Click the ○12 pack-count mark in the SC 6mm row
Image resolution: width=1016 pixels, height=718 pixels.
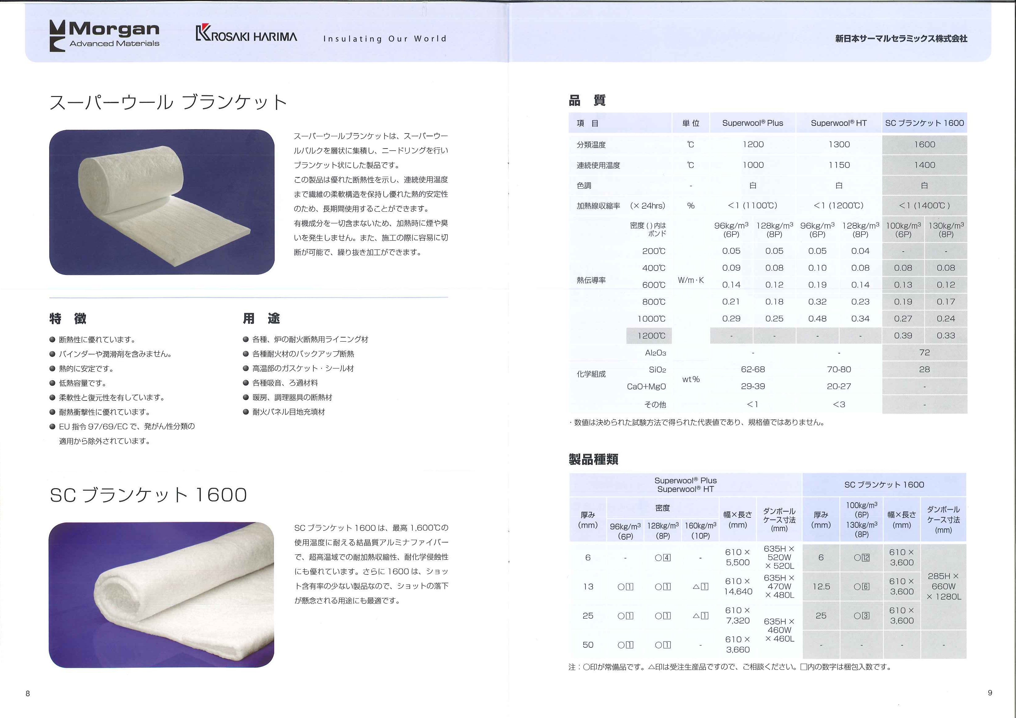[862, 558]
